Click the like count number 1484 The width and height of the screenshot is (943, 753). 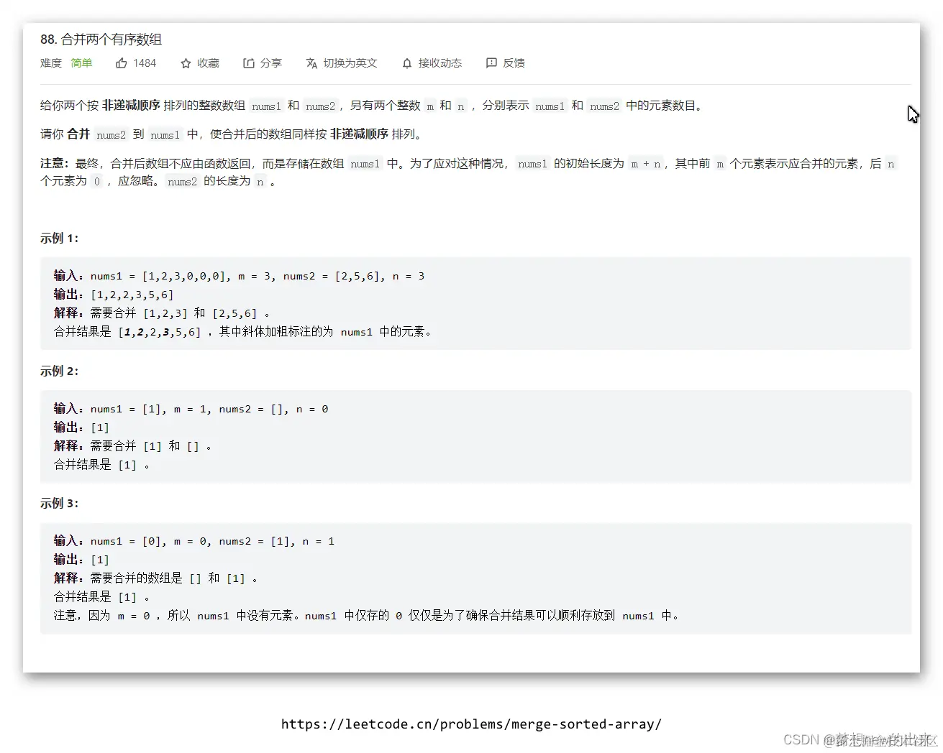(145, 63)
